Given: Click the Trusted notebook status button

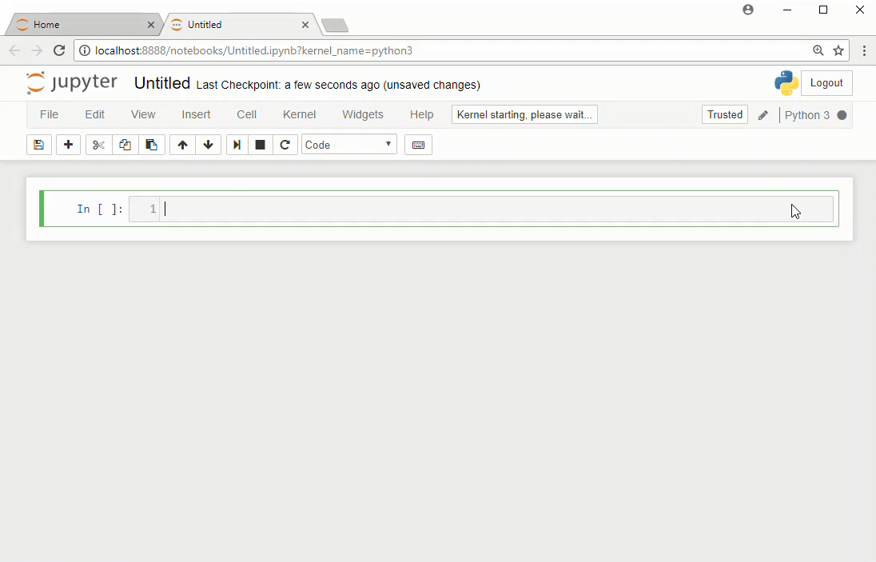Looking at the screenshot, I should 724,114.
